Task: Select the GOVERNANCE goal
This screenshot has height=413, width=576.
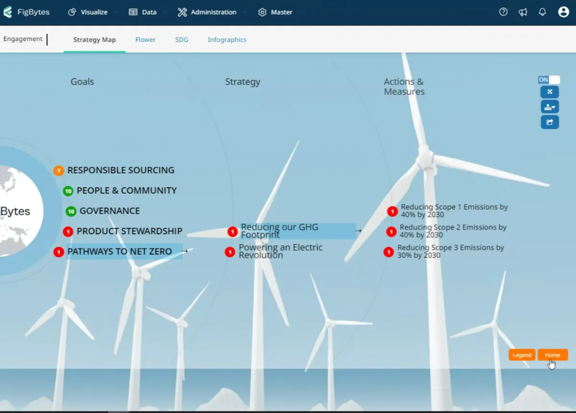Action: tap(110, 211)
